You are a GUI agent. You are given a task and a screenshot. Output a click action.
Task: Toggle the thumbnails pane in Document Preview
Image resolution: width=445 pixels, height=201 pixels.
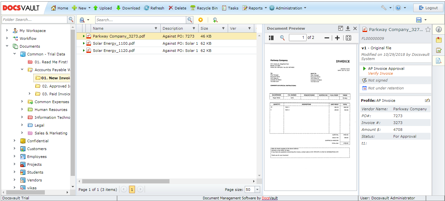pyautogui.click(x=271, y=38)
